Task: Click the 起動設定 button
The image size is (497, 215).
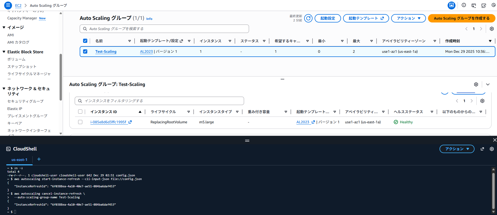Action: pos(328,18)
